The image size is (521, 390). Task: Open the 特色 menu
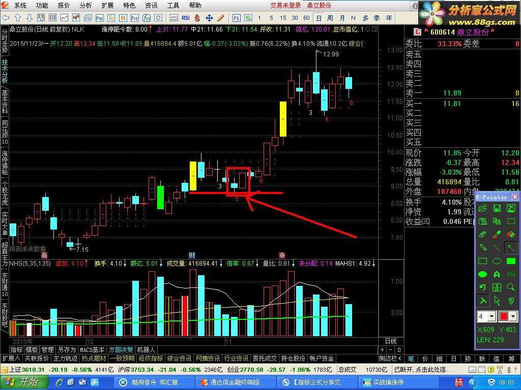point(129,5)
